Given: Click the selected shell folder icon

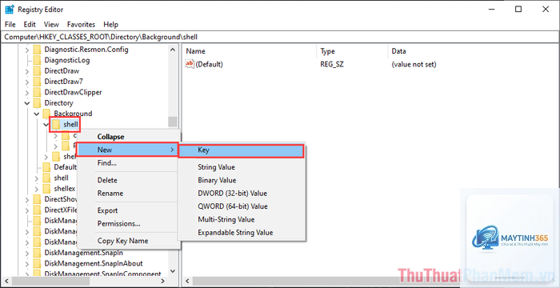Looking at the screenshot, I should click(x=56, y=125).
